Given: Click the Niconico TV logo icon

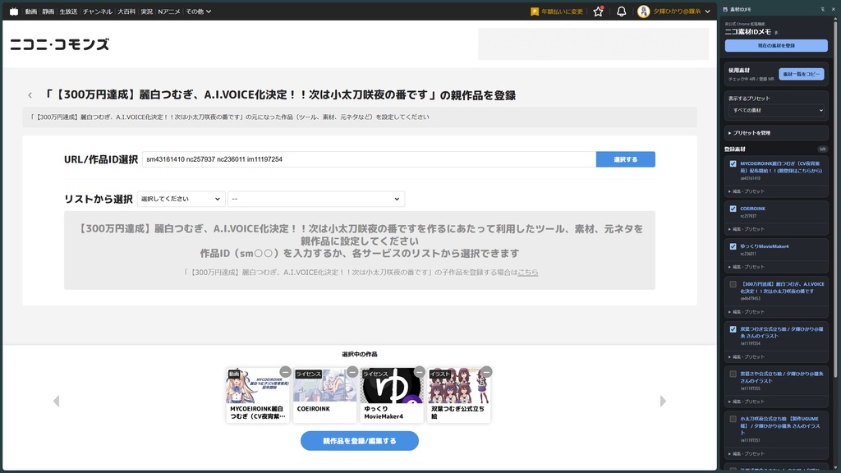Looking at the screenshot, I should coord(14,11).
